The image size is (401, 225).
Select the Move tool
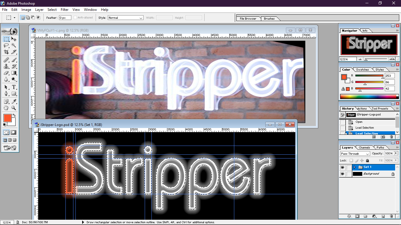click(x=14, y=39)
